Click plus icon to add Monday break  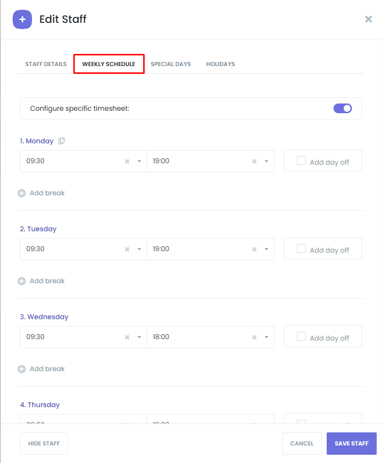coord(22,193)
